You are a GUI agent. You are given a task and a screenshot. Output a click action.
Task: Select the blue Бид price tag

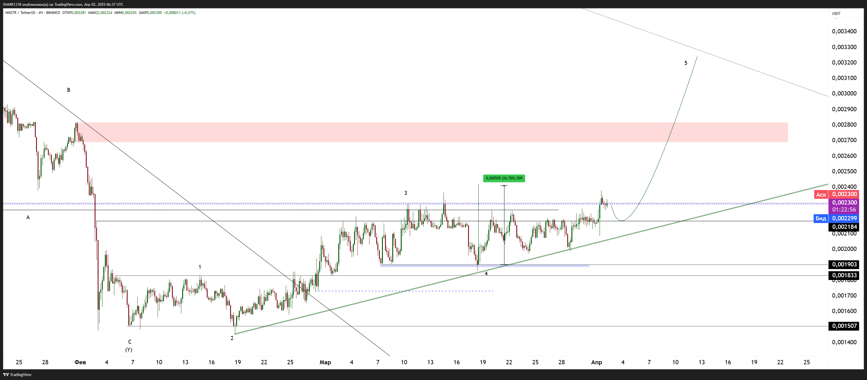pos(821,218)
